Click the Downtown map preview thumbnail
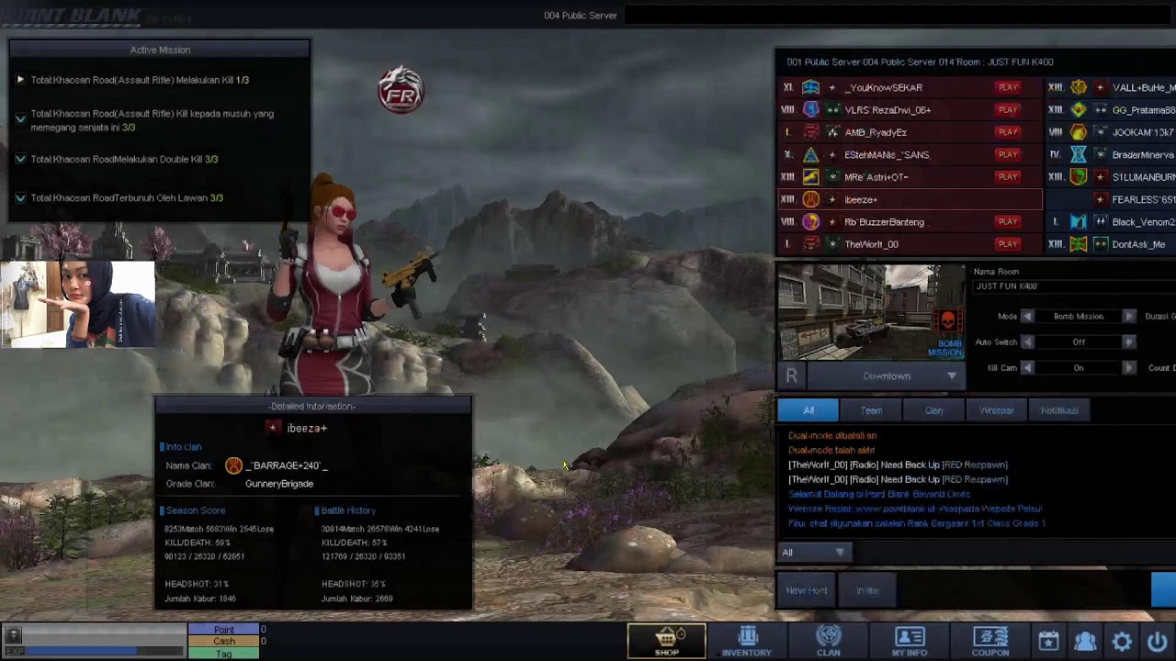 [x=871, y=313]
